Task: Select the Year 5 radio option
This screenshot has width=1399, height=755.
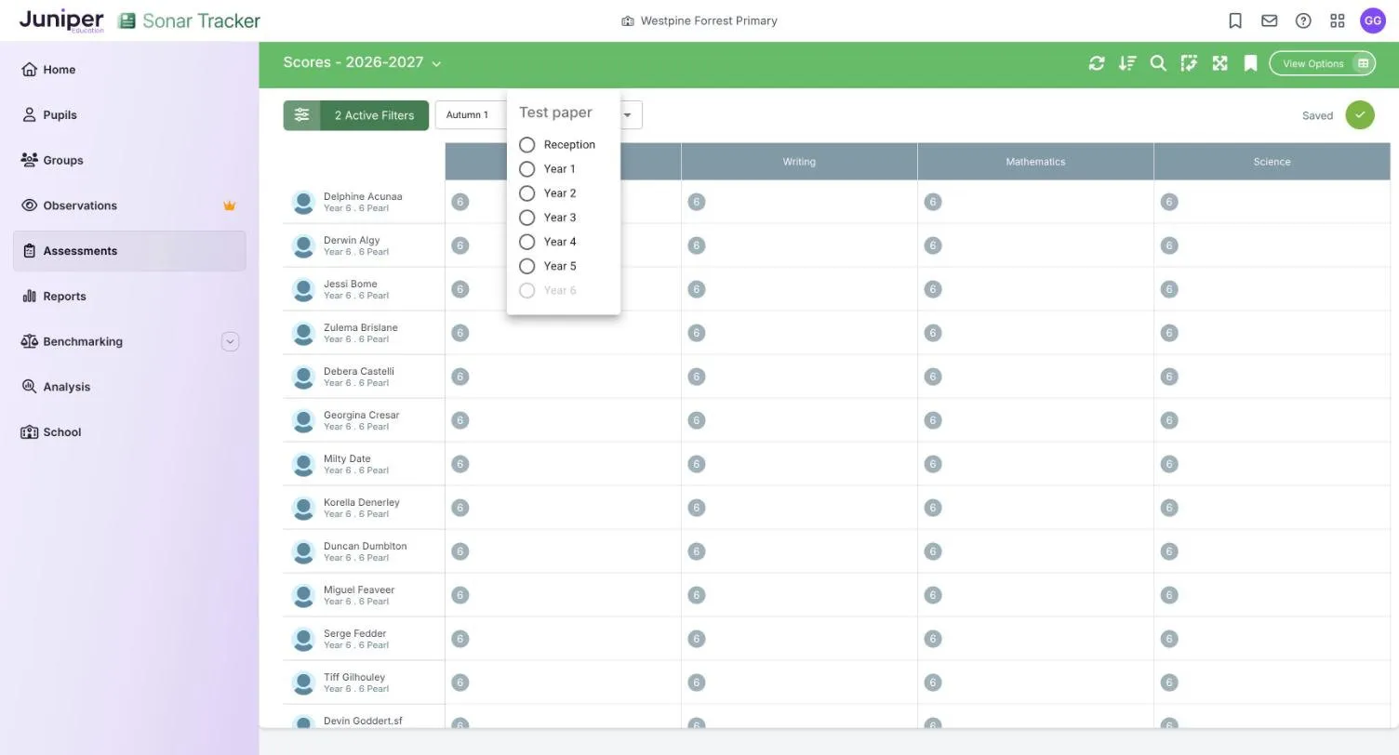Action: (526, 266)
